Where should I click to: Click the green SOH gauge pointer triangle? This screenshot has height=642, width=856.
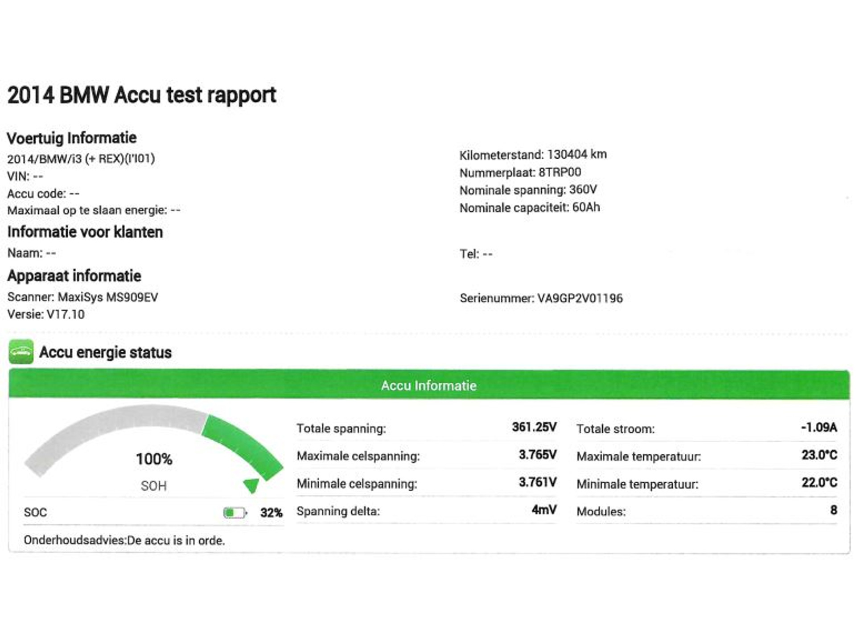tap(251, 485)
